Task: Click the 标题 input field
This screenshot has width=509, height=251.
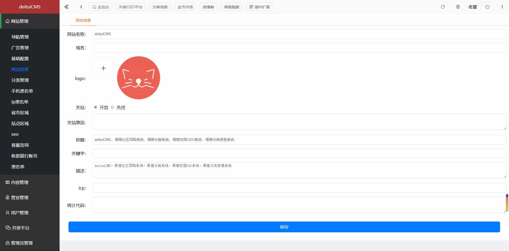Action: click(299, 140)
